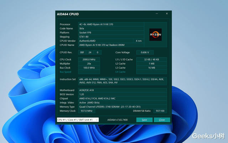This screenshot has height=143, width=228.
Task: Open the CPU #1 / Core #1 dropdown
Action: 78,120
